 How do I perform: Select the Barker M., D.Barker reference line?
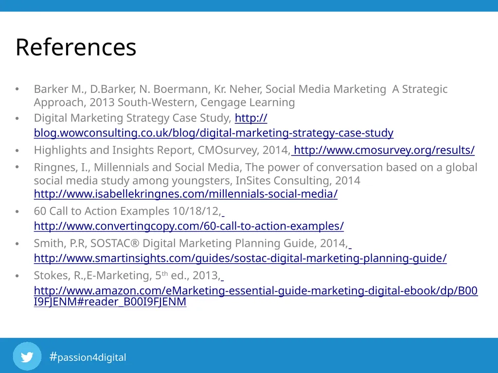241,89
